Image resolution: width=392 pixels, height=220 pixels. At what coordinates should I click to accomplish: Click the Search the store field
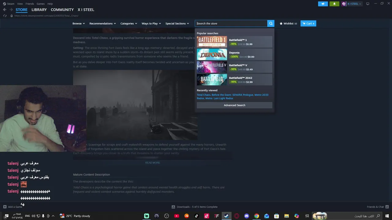(231, 24)
